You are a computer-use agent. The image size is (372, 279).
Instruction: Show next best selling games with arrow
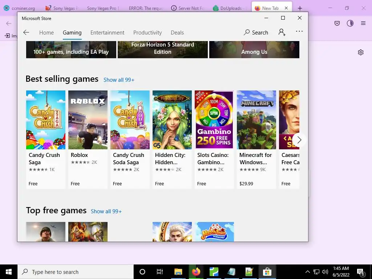click(x=299, y=140)
